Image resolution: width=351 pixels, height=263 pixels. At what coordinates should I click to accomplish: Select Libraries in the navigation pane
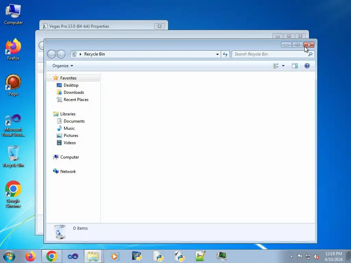pyautogui.click(x=68, y=114)
